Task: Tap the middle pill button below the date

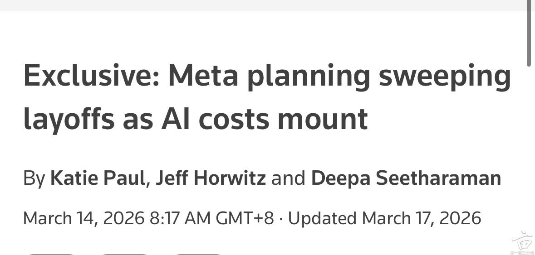Action: click(x=124, y=253)
